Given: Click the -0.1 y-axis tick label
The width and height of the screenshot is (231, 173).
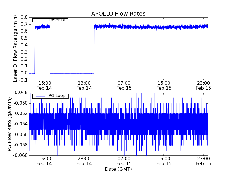Looking at the screenshot, I should click(x=23, y=80).
